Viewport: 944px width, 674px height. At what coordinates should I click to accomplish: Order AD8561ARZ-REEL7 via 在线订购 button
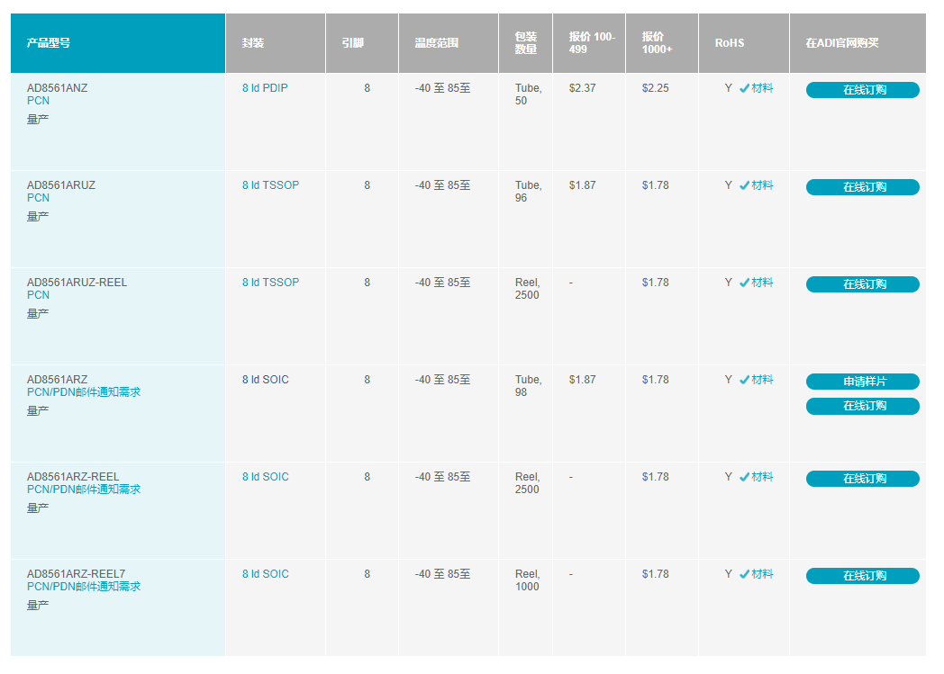[x=862, y=576]
